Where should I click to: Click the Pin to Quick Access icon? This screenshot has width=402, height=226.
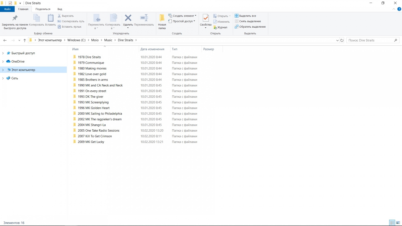pyautogui.click(x=15, y=18)
